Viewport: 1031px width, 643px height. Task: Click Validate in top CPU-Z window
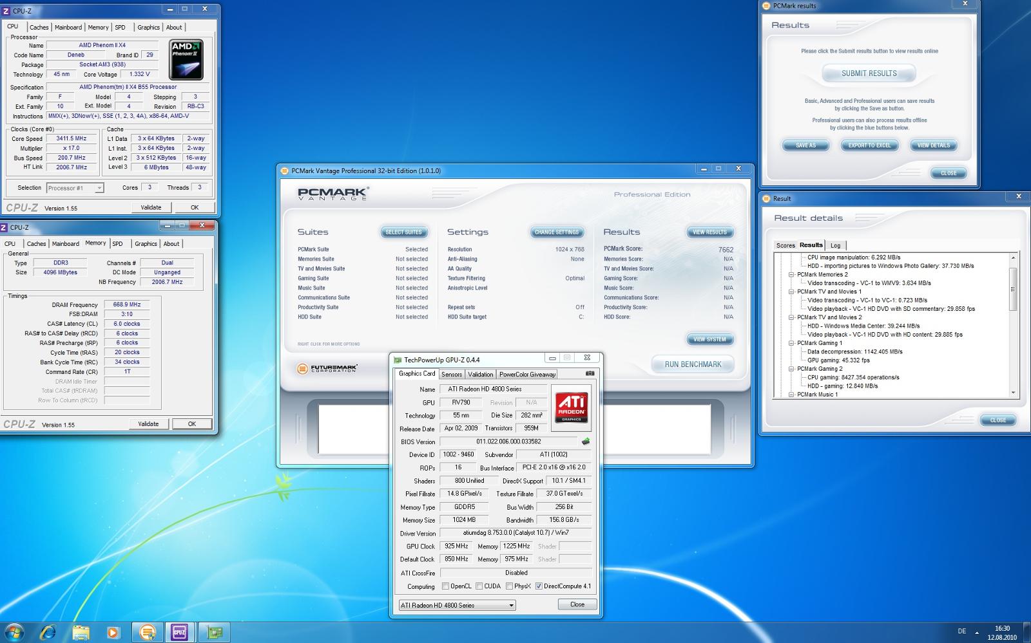click(151, 207)
